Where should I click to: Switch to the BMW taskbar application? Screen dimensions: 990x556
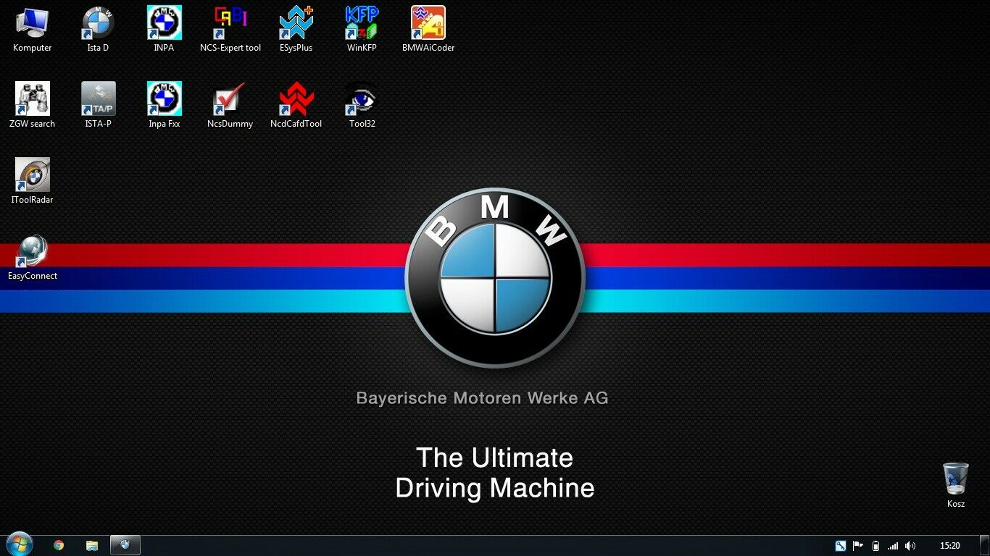pos(125,545)
